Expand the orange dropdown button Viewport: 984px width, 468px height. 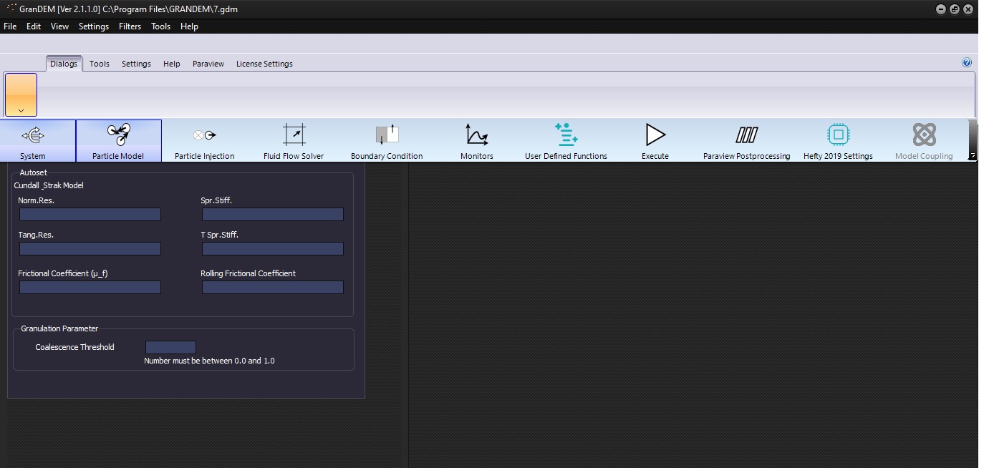[21, 94]
